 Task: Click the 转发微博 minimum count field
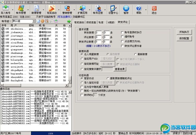pyautogui.click(x=99, y=33)
